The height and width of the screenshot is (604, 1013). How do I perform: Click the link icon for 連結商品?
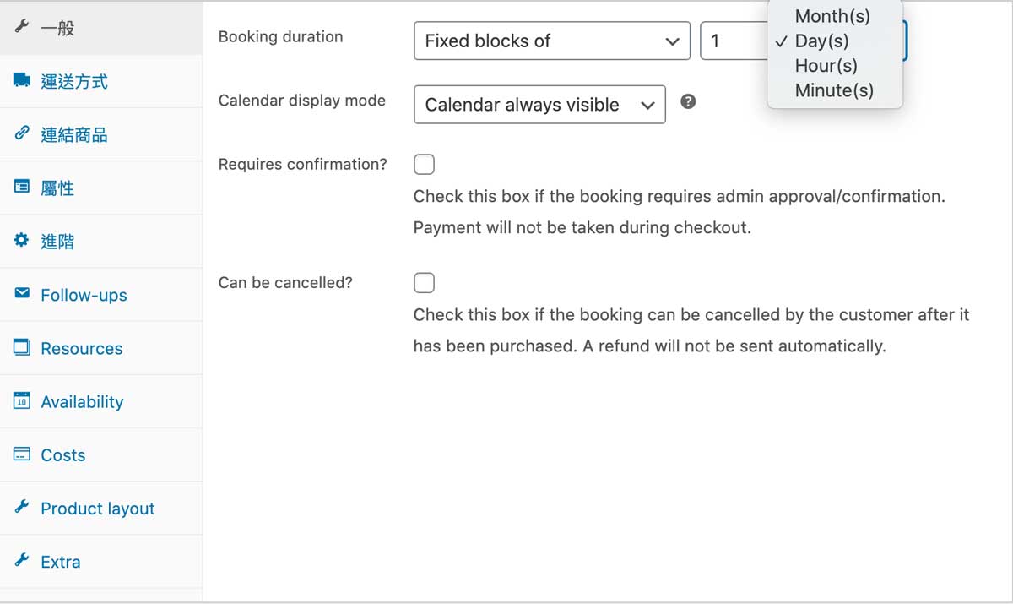point(22,133)
